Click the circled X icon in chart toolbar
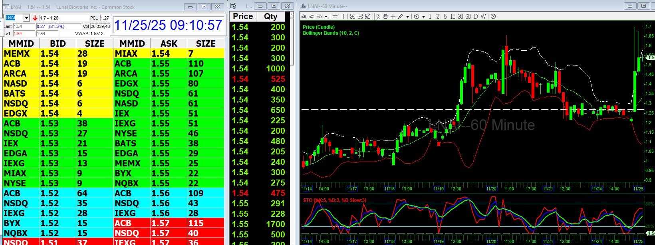The image size is (655, 245). pyautogui.click(x=493, y=16)
